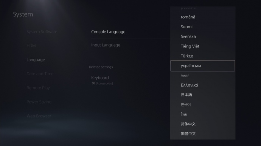Open Remote Play settings

coord(38,88)
